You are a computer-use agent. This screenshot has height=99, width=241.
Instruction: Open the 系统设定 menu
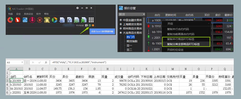tap(28, 14)
